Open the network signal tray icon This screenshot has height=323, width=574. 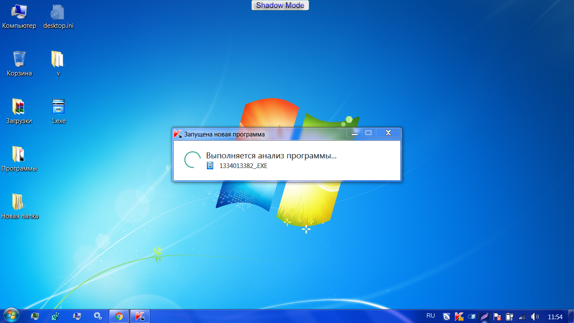pos(522,317)
